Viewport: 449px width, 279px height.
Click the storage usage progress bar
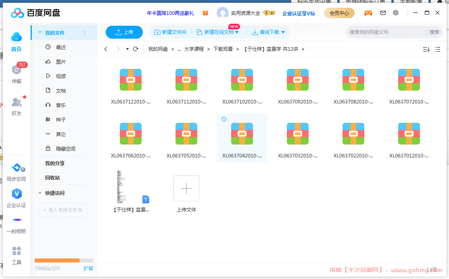click(x=63, y=260)
